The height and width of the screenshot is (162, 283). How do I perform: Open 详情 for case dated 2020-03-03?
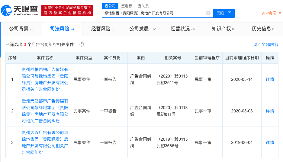pyautogui.click(x=270, y=111)
